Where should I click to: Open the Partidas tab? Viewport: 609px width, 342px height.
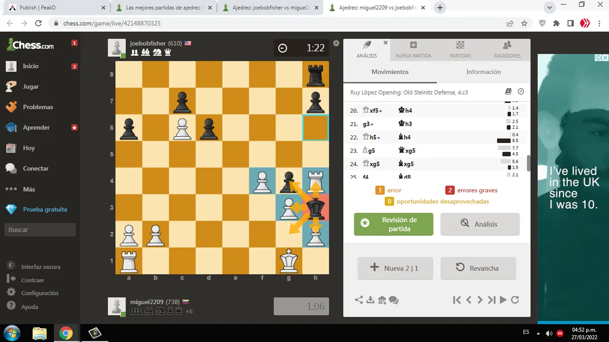click(x=460, y=50)
